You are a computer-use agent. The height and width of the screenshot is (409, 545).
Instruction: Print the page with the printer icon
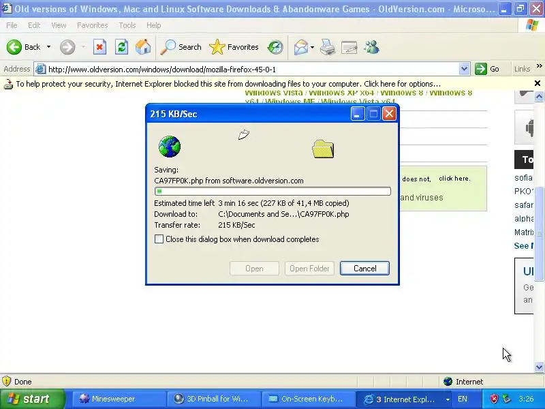tap(328, 47)
